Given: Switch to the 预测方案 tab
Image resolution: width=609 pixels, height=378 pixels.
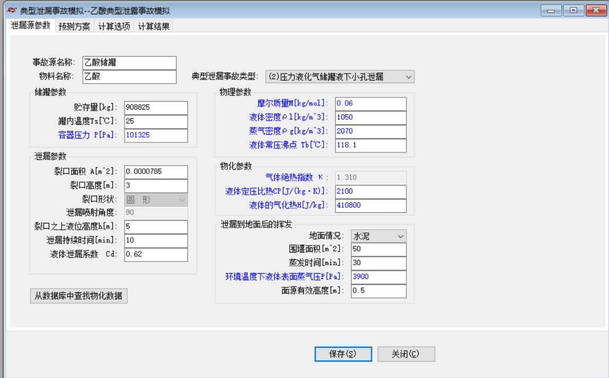Looking at the screenshot, I should pyautogui.click(x=74, y=26).
